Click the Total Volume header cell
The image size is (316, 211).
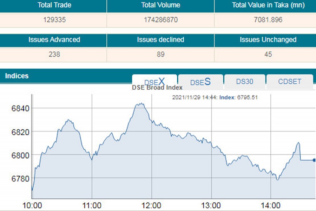point(160,5)
